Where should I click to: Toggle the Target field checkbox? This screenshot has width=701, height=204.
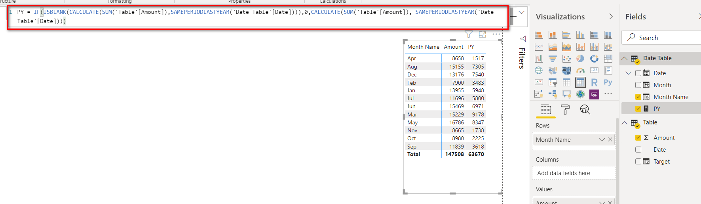[x=638, y=161]
